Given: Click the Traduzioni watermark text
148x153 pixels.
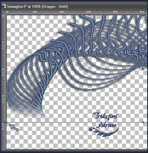Looking at the screenshot, I should point(105,116).
